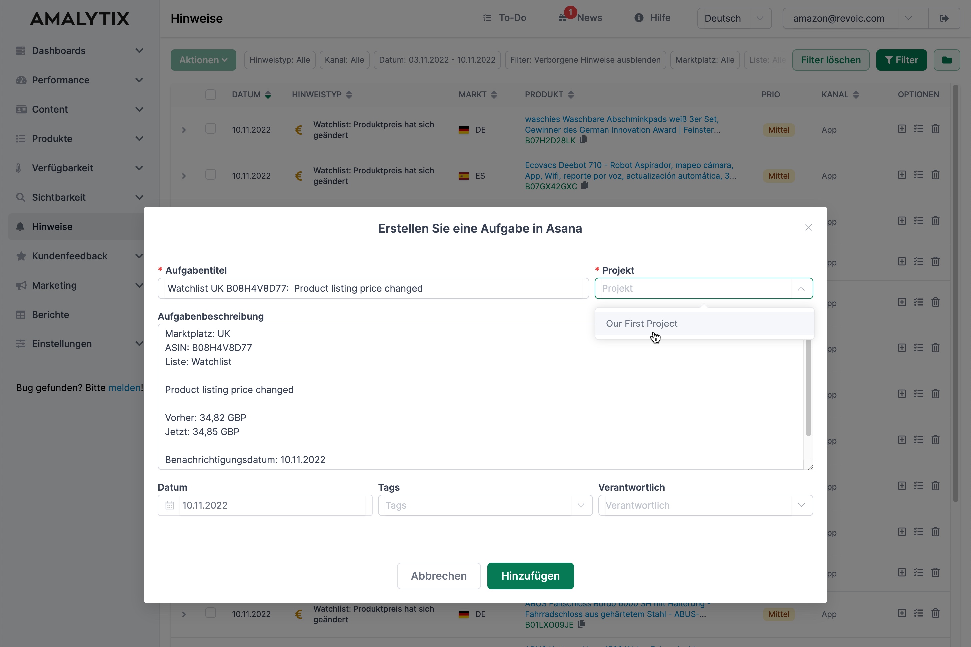This screenshot has height=647, width=971.
Task: Close the Asana task dialog
Action: [808, 227]
